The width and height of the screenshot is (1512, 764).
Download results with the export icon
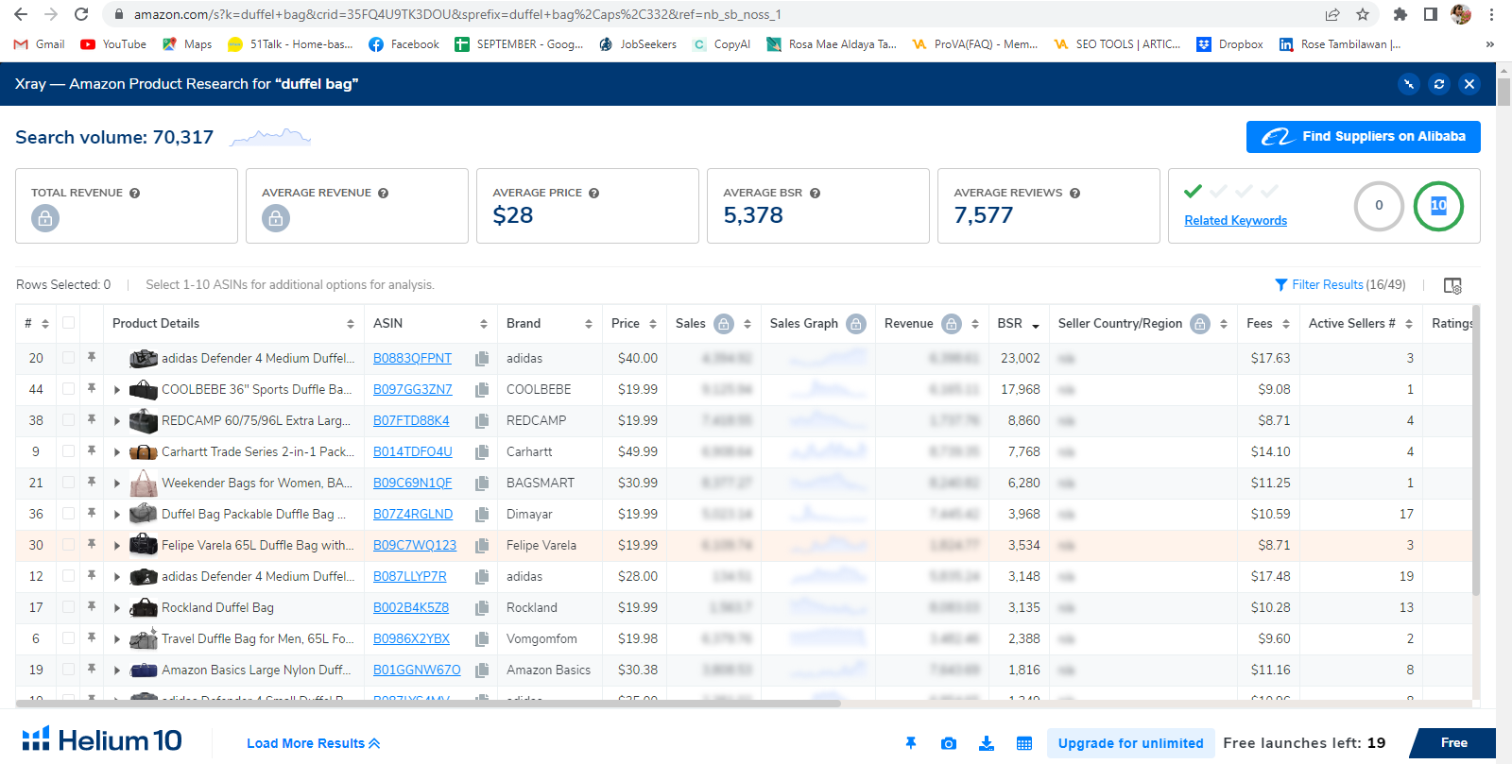pos(987,743)
